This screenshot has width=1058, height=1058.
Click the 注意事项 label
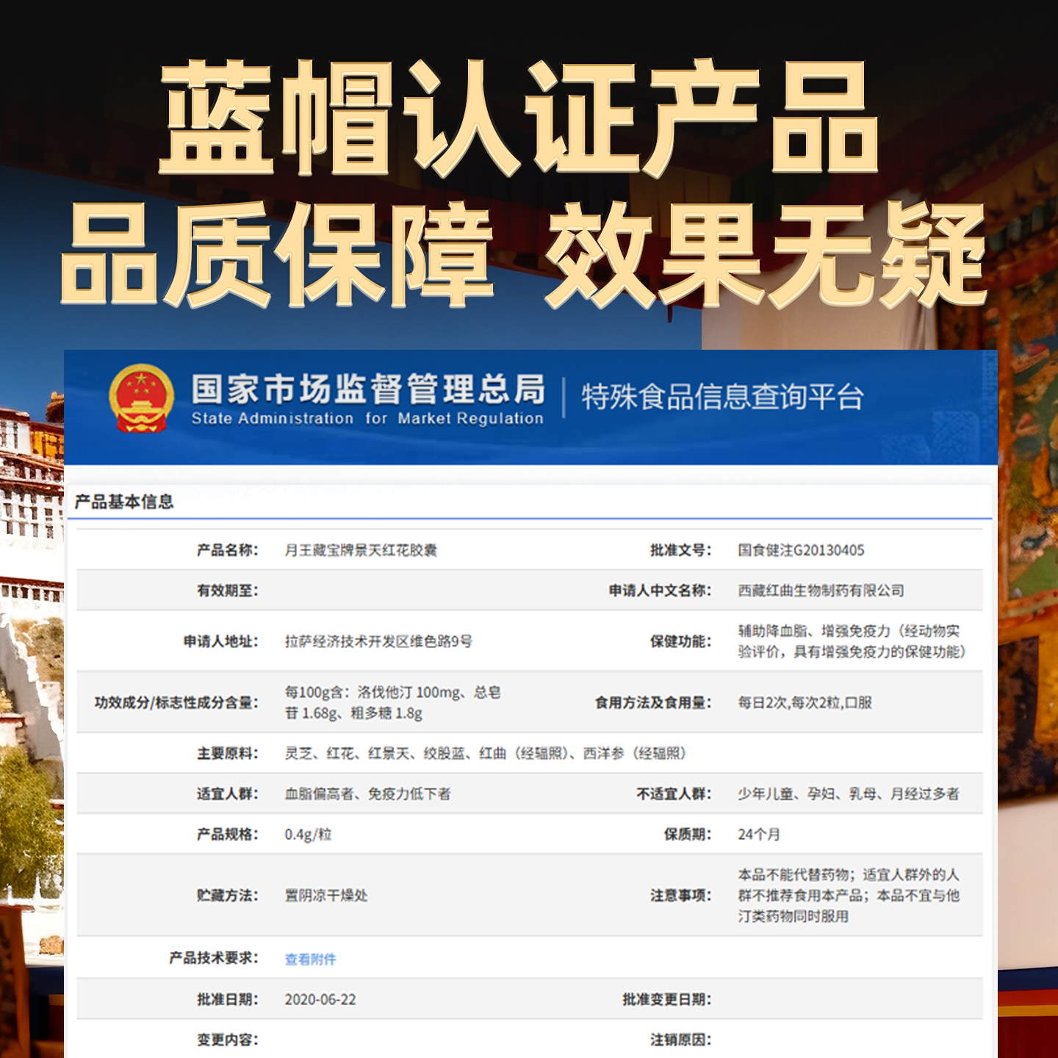[680, 895]
